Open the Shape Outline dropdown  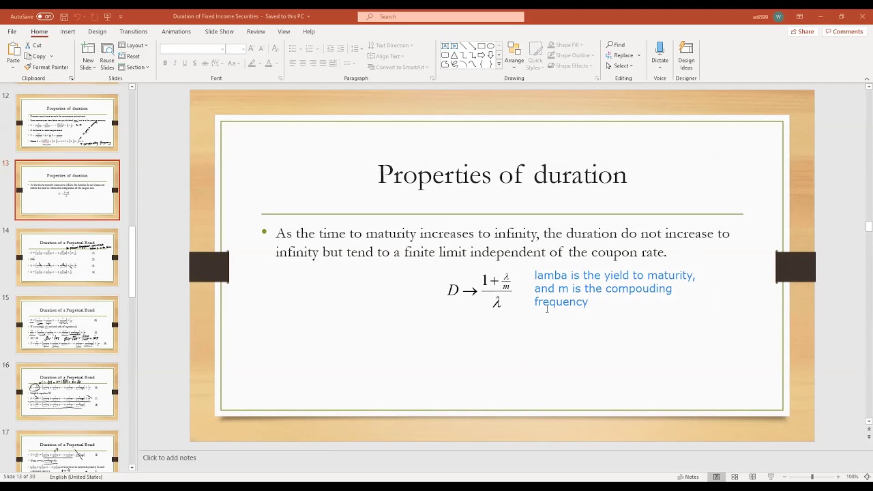[571, 55]
